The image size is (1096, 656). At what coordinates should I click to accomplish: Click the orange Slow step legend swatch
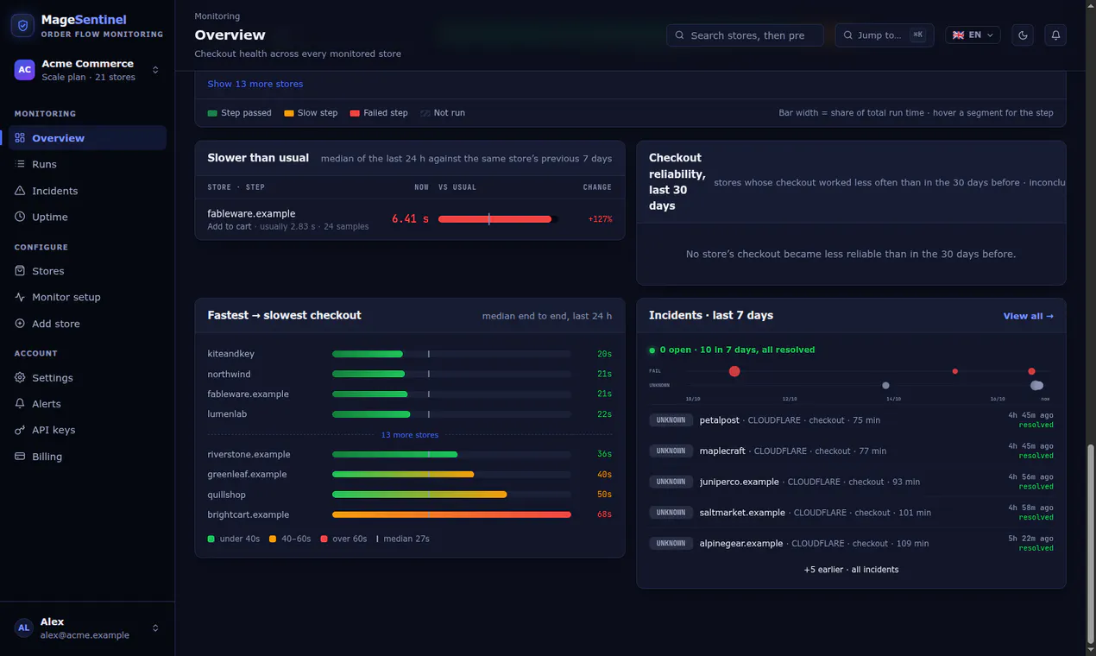(x=289, y=113)
